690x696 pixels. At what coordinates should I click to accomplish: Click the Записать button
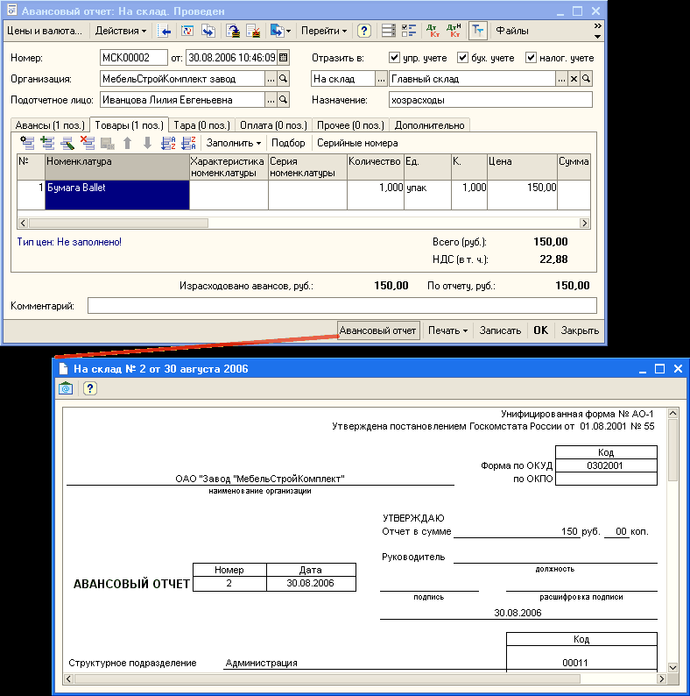pyautogui.click(x=500, y=330)
